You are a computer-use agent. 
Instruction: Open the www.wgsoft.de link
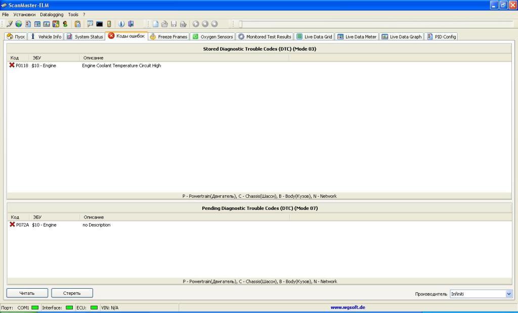tap(348, 307)
